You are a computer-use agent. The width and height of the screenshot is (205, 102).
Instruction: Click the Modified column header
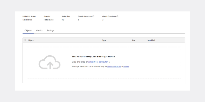click(x=151, y=40)
